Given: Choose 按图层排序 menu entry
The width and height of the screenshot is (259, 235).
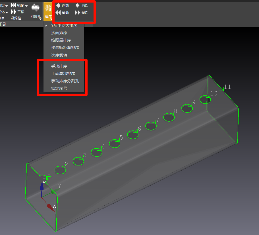Looking at the screenshot, I should point(61,40).
